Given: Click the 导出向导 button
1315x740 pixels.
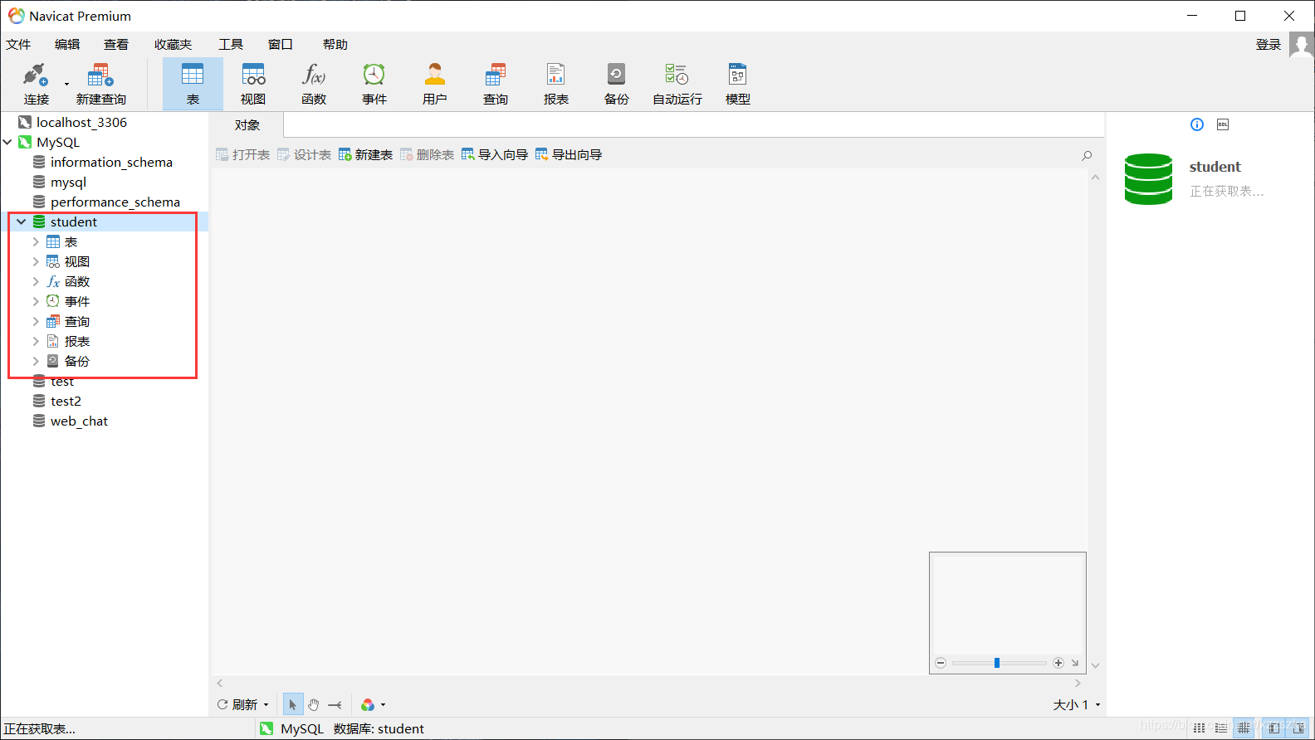Looking at the screenshot, I should [x=569, y=155].
